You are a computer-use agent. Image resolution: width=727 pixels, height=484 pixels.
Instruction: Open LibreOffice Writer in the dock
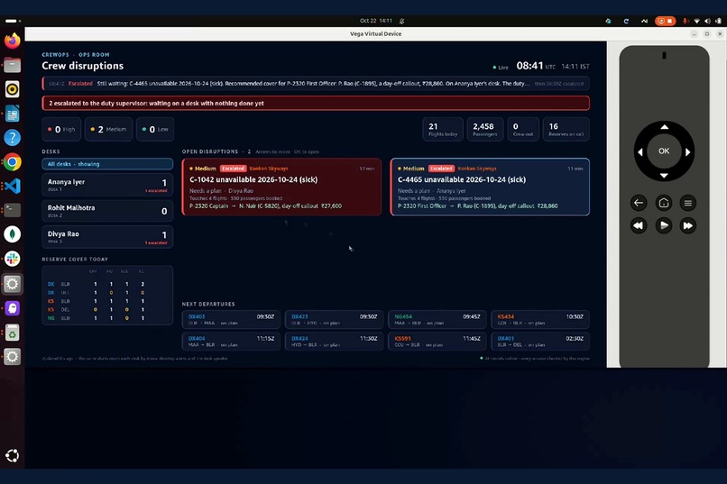[12, 114]
